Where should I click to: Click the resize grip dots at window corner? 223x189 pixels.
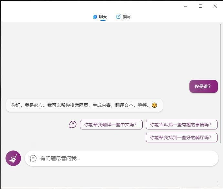click(218, 183)
